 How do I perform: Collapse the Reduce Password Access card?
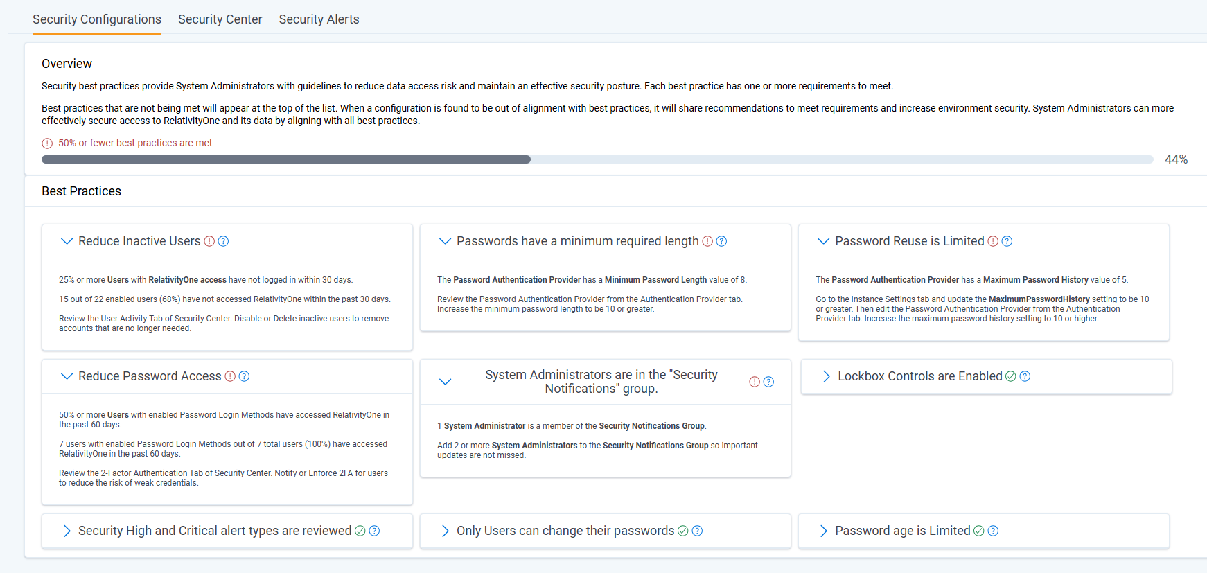pyautogui.click(x=67, y=376)
